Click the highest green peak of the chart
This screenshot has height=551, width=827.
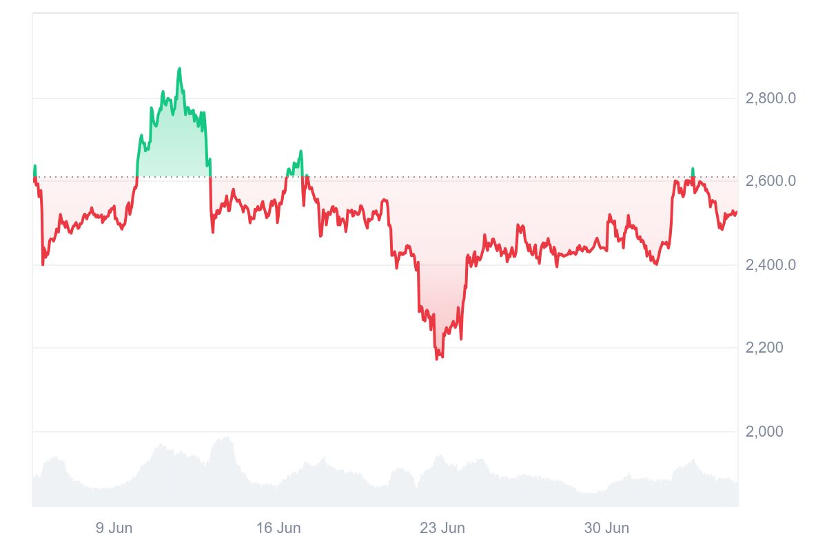pyautogui.click(x=179, y=69)
